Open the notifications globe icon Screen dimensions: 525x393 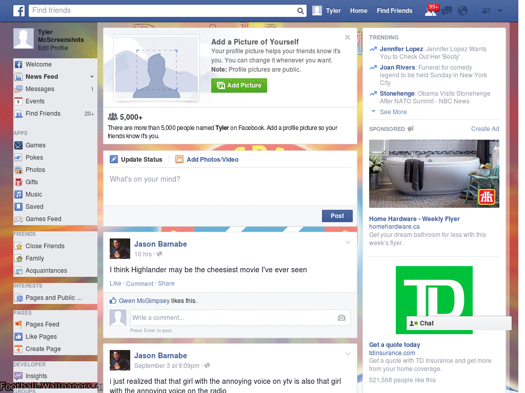pos(462,11)
